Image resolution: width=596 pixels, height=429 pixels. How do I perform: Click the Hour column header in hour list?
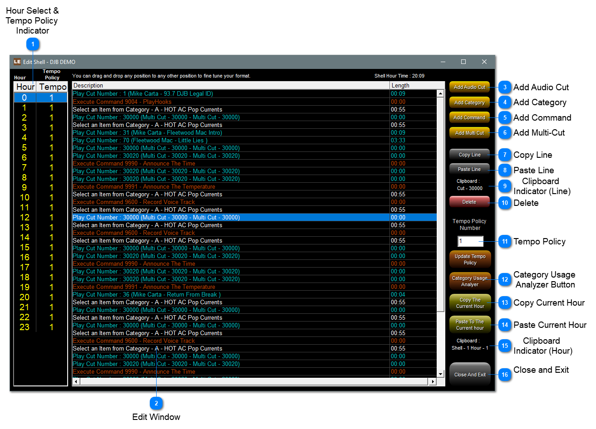pyautogui.click(x=25, y=87)
